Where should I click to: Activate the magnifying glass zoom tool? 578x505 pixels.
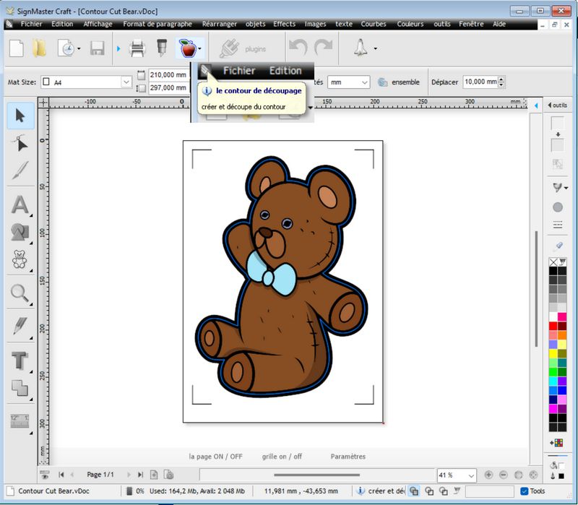click(x=20, y=293)
